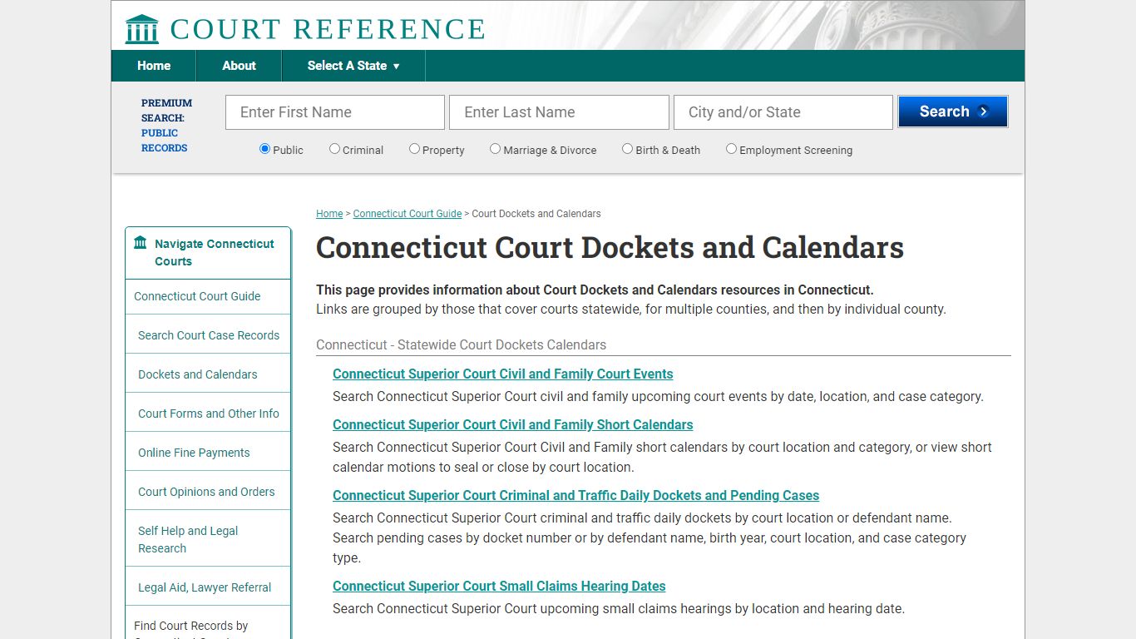Image resolution: width=1136 pixels, height=639 pixels.
Task: Click the blue Search button
Action: click(x=953, y=111)
